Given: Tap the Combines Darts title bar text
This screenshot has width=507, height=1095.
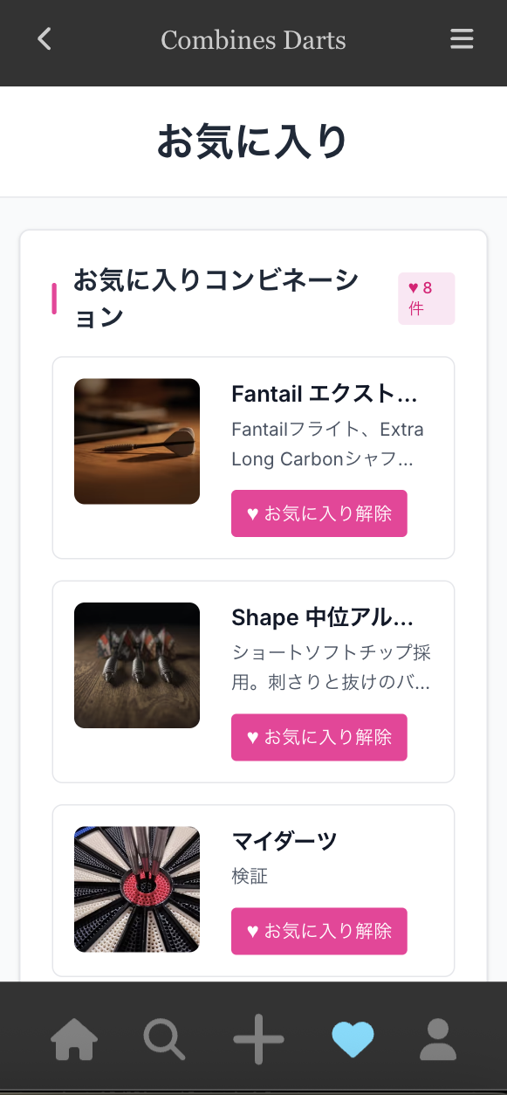Looking at the screenshot, I should 253,39.
